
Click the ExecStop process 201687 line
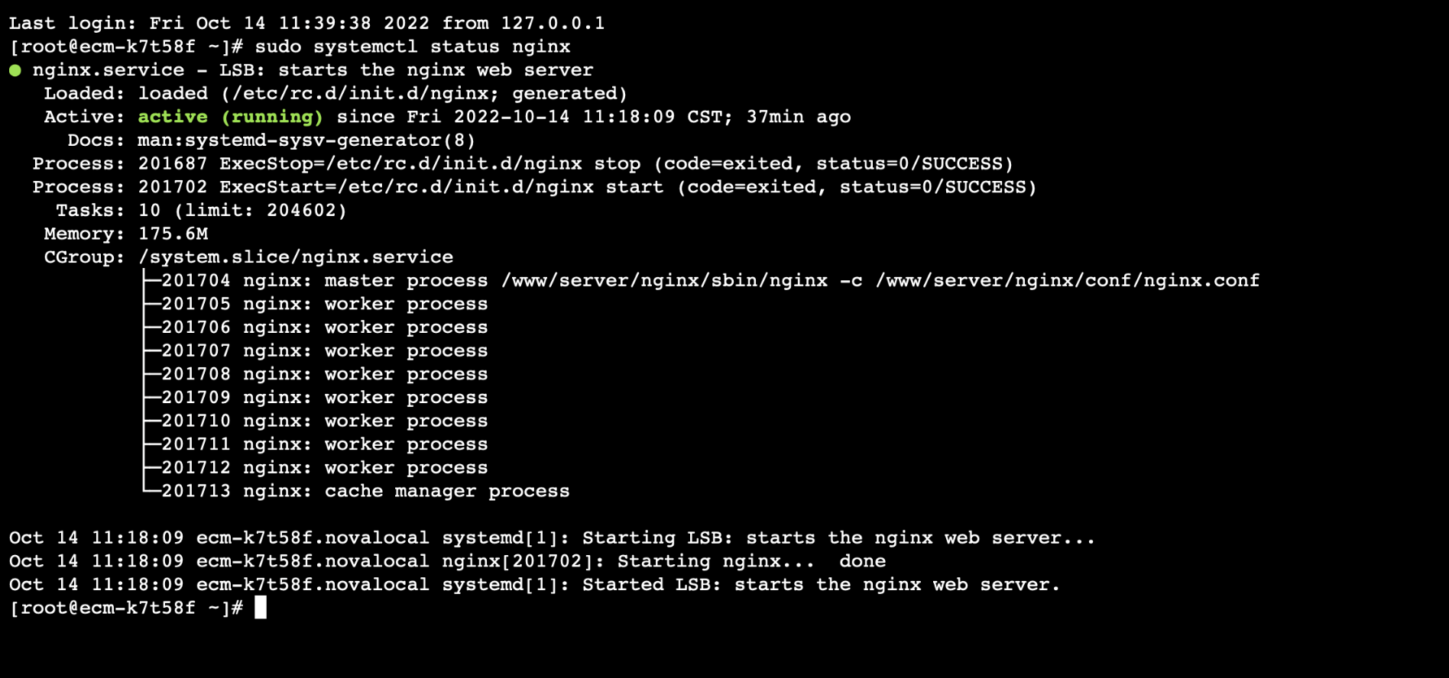click(x=523, y=163)
